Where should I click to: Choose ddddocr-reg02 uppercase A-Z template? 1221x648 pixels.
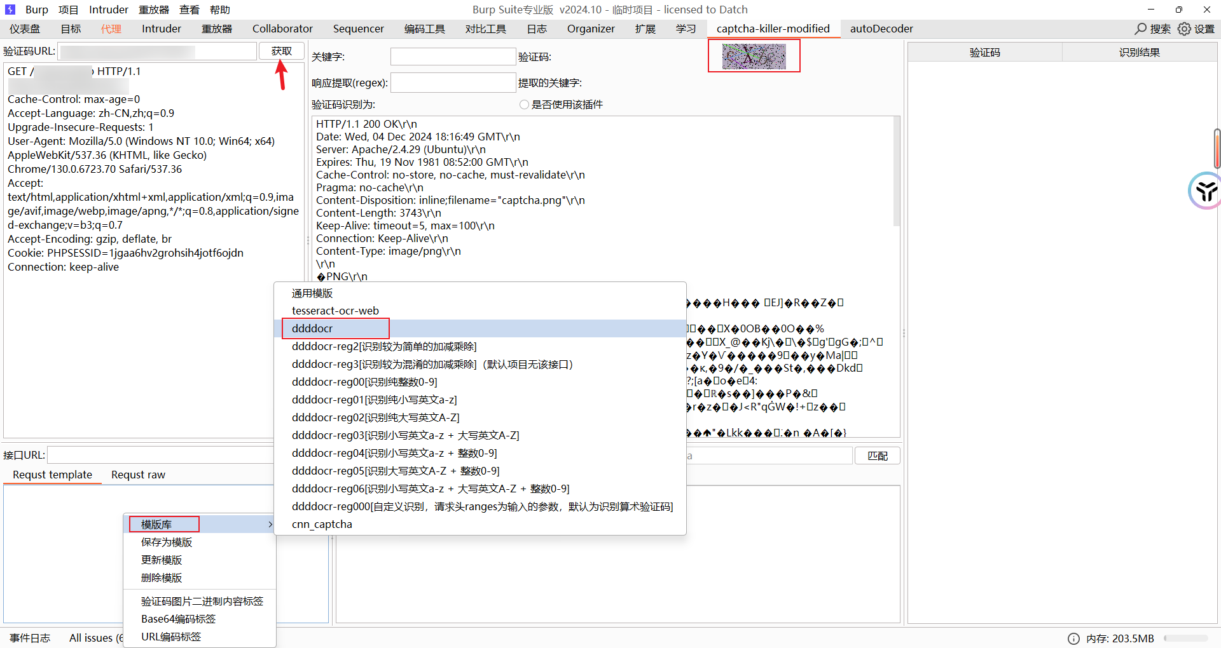pos(480,417)
